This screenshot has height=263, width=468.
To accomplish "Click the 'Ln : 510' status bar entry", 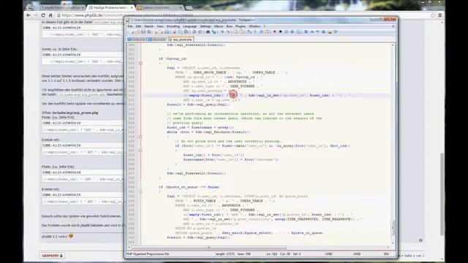I will pos(271,254).
